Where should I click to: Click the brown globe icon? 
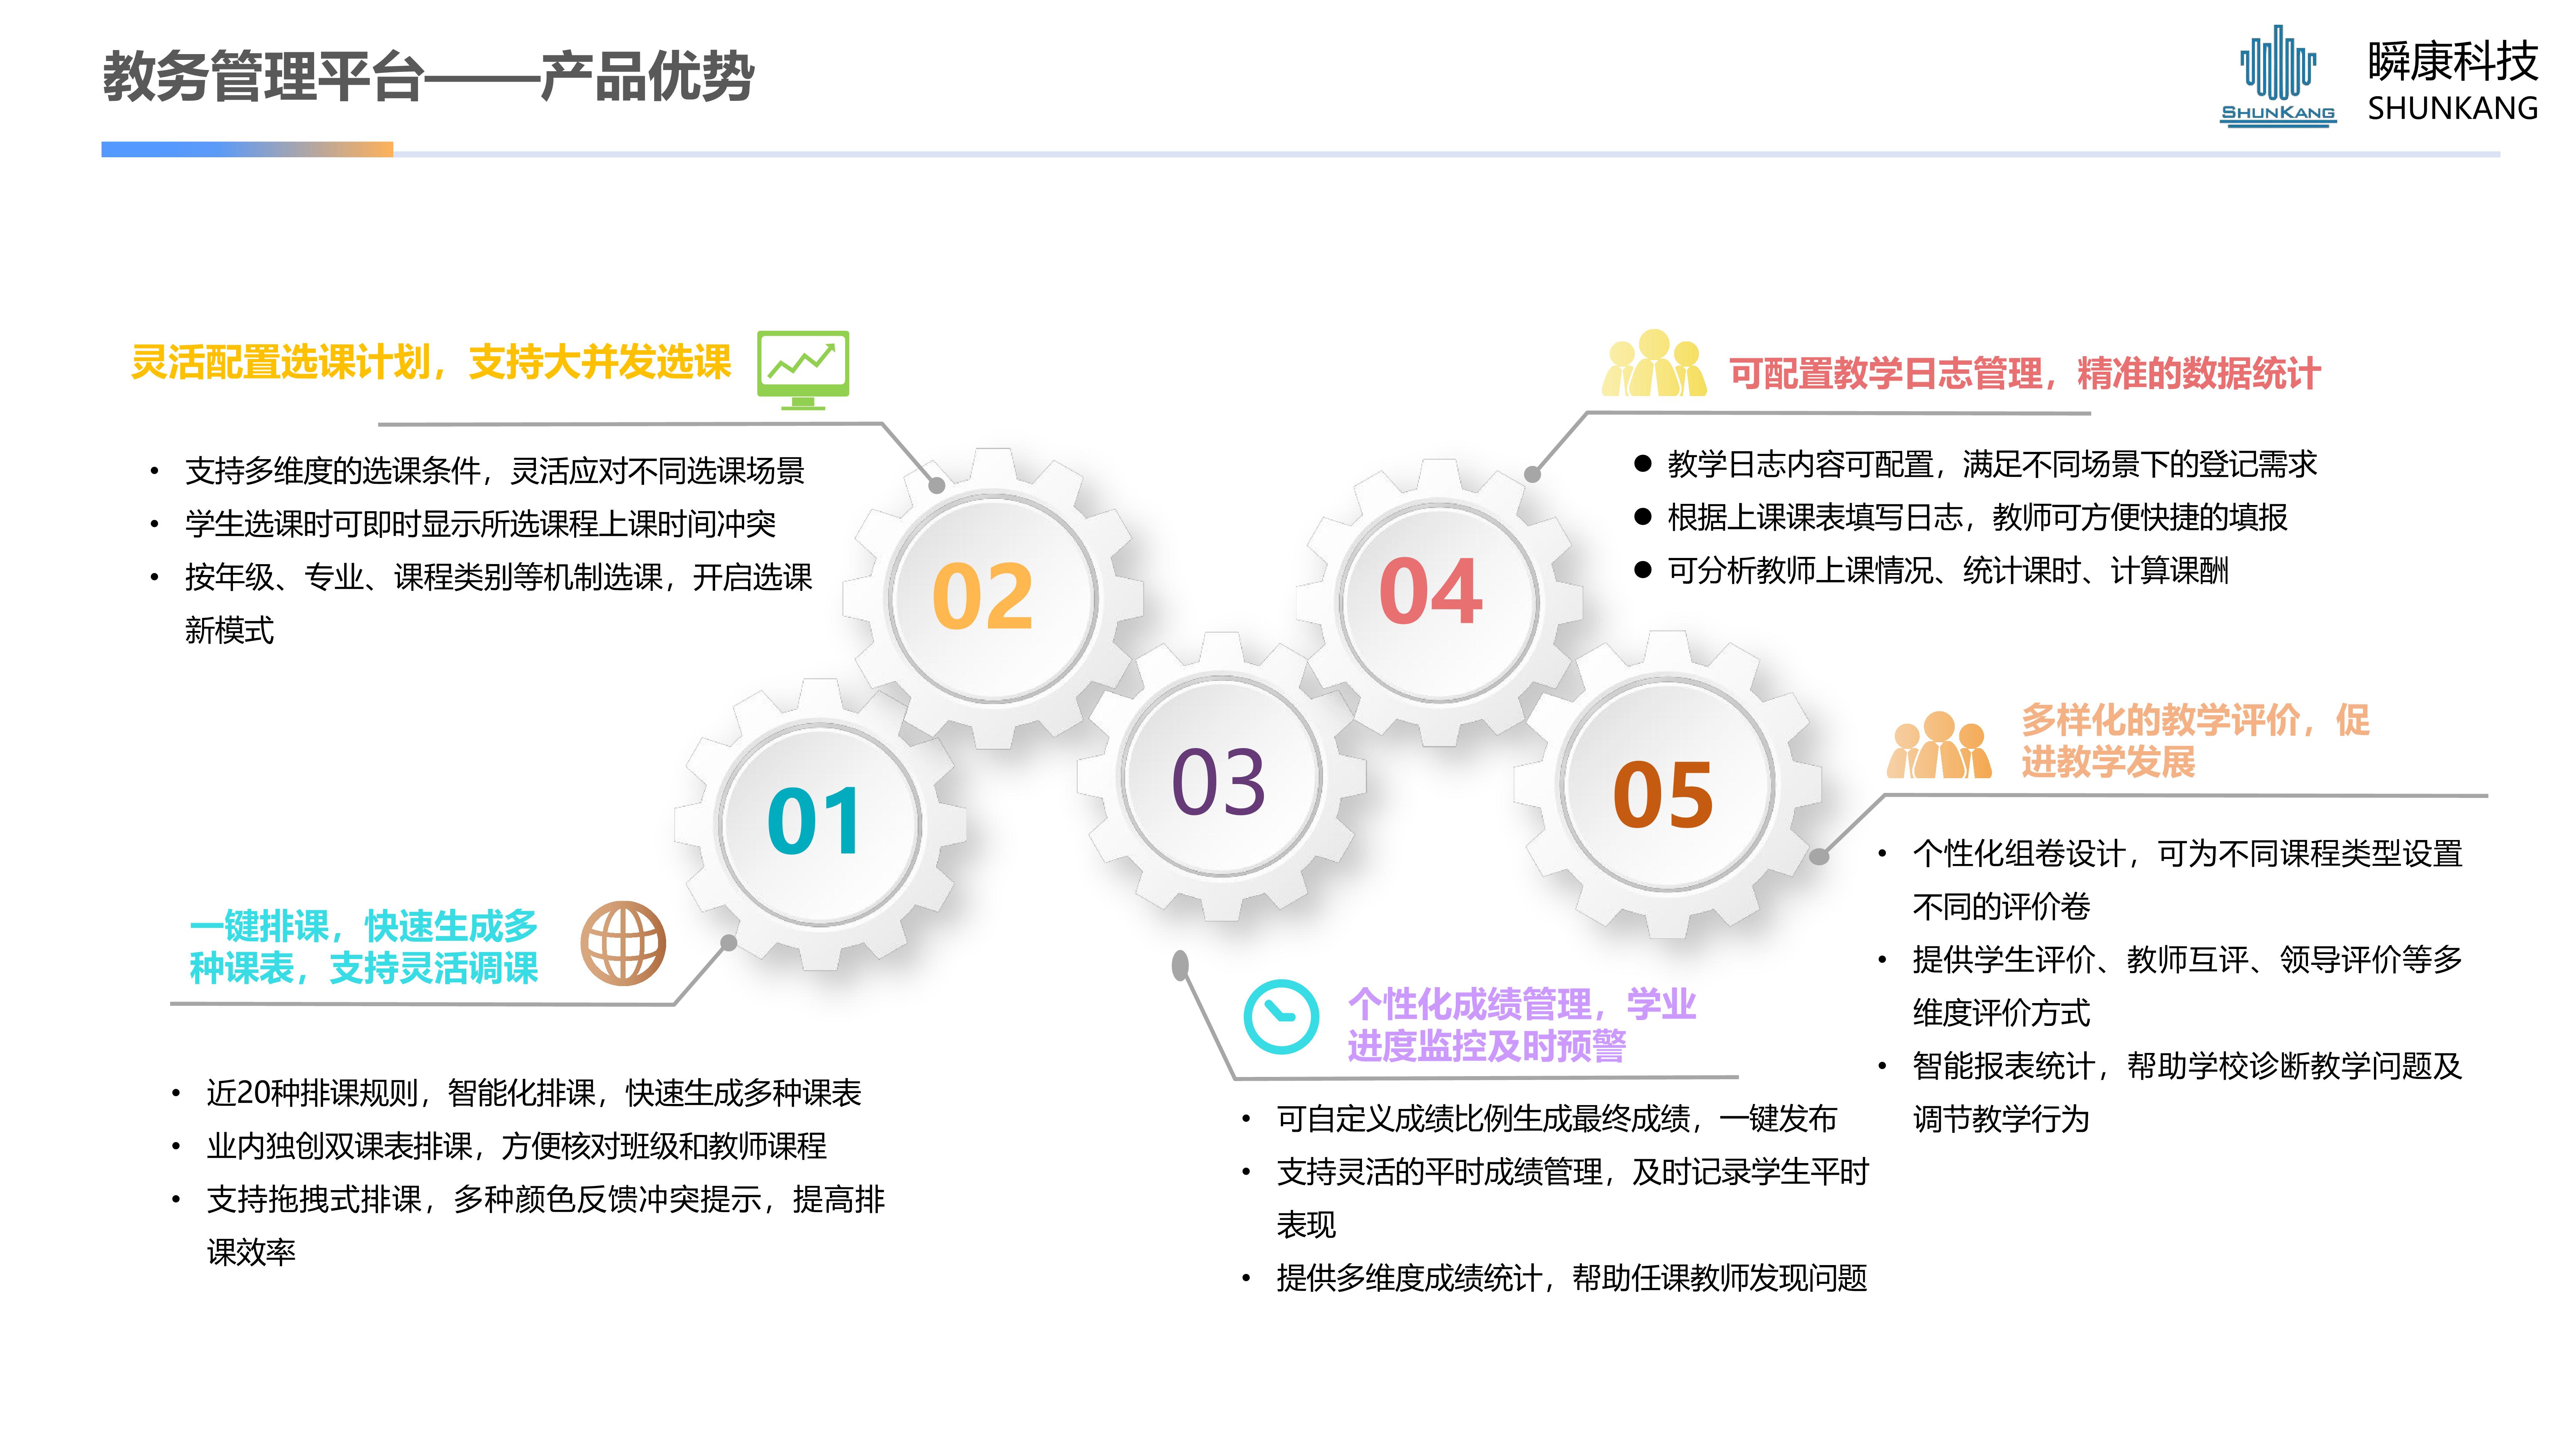tap(623, 943)
